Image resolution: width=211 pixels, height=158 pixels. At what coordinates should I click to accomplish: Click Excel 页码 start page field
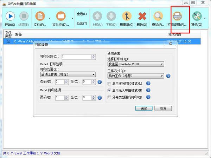(x=60, y=82)
